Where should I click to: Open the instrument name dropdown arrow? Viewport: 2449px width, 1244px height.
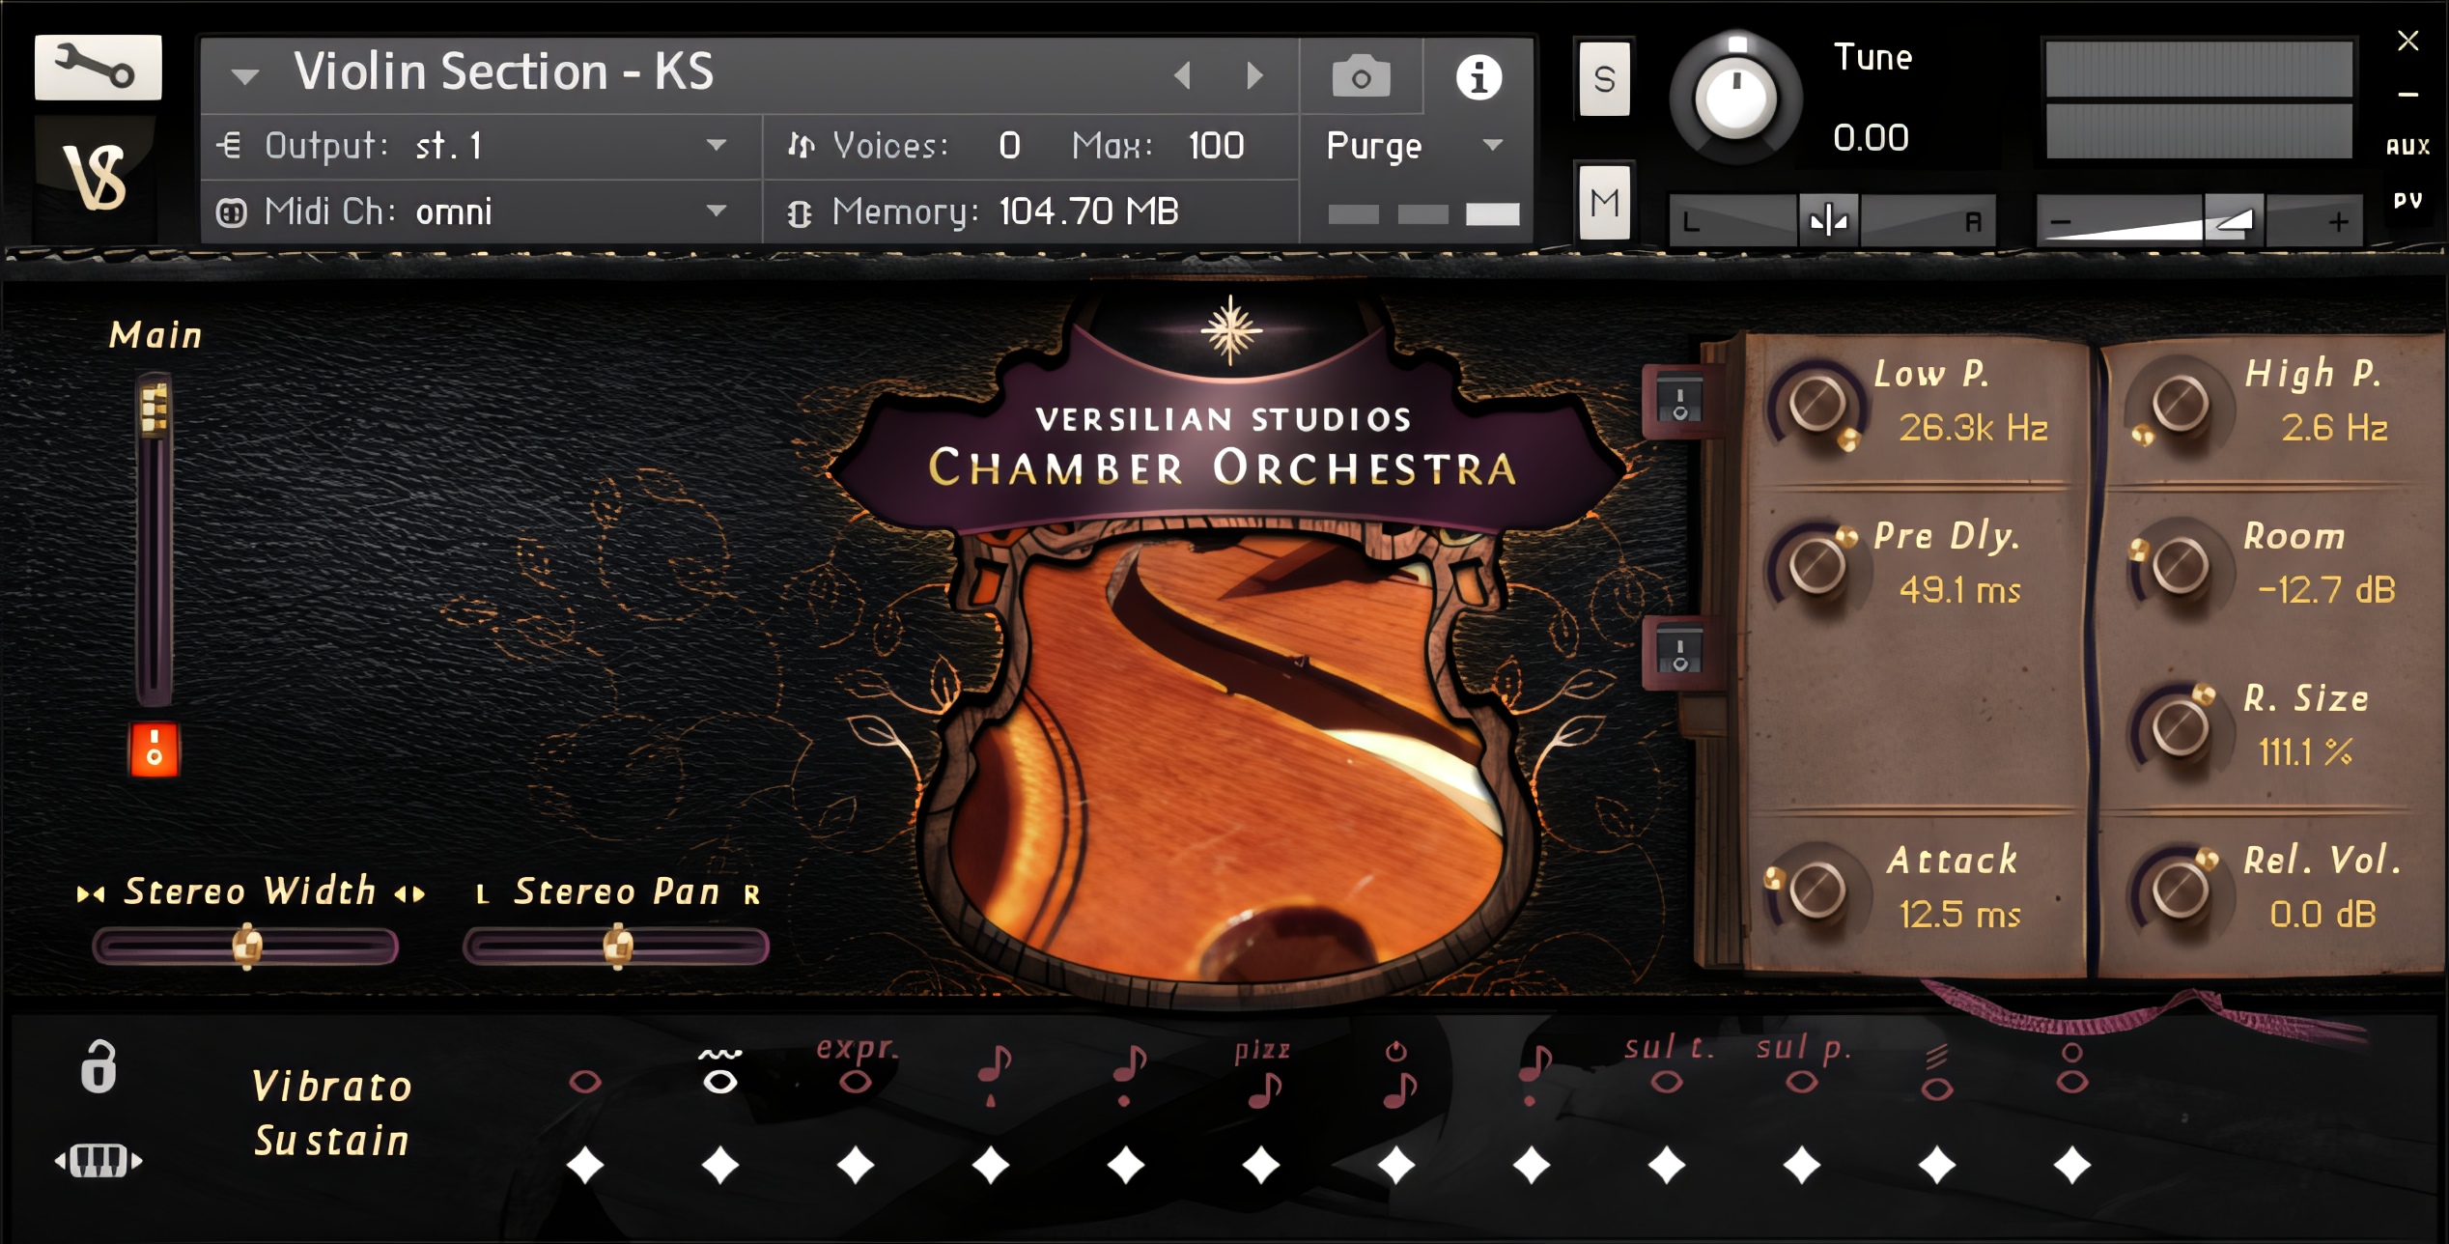(x=245, y=76)
